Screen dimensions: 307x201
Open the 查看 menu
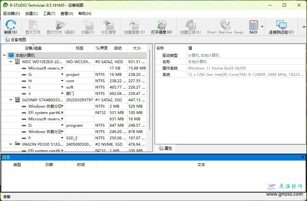pyautogui.click(x=67, y=14)
